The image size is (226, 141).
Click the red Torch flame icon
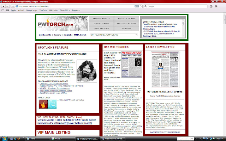click(43, 104)
